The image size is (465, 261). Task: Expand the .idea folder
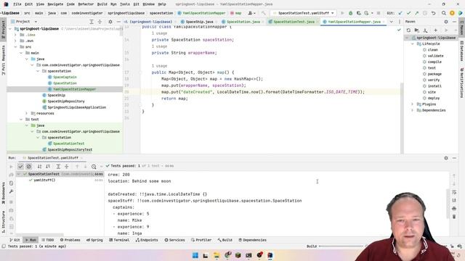pyautogui.click(x=15, y=35)
